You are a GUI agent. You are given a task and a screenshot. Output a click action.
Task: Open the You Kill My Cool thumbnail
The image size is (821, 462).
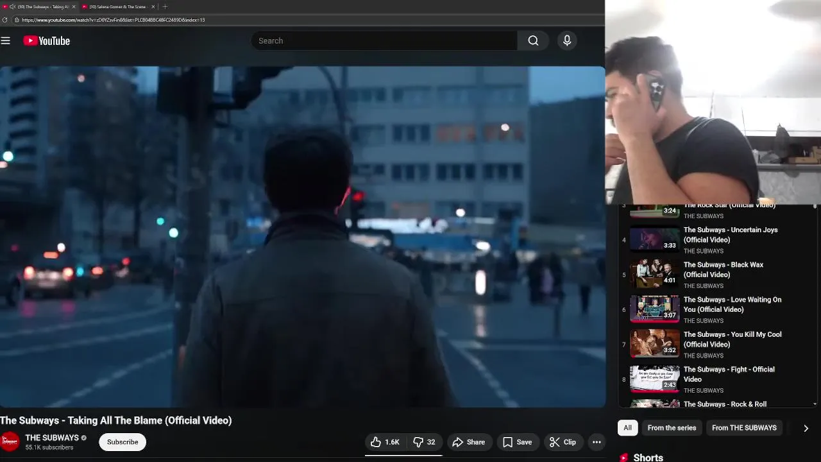point(655,345)
